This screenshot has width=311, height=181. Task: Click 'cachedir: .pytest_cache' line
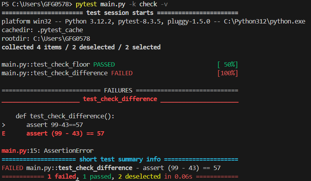coord(42,30)
